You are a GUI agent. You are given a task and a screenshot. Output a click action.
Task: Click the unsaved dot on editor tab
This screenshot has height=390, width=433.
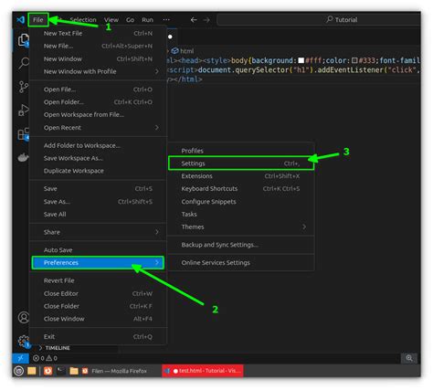(170, 37)
